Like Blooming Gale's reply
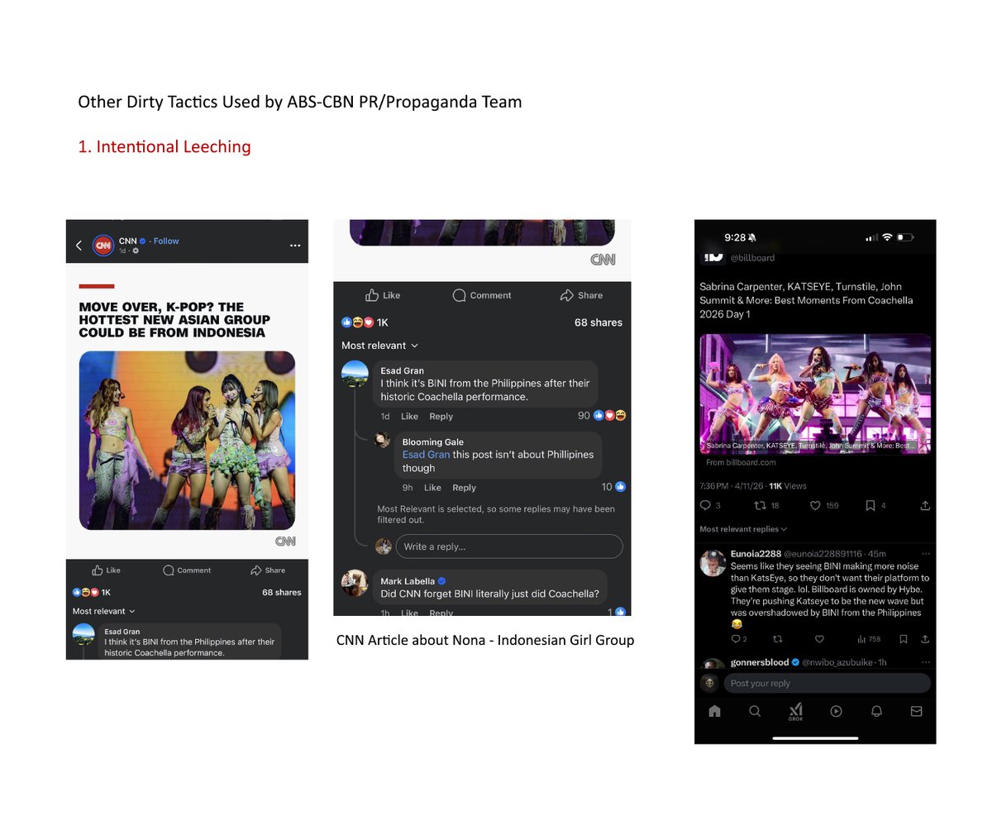The image size is (992, 821). pyautogui.click(x=433, y=488)
